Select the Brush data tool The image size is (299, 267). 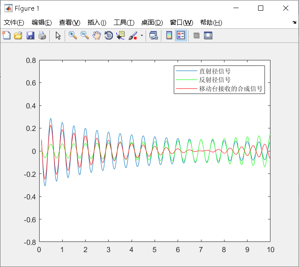[133, 36]
